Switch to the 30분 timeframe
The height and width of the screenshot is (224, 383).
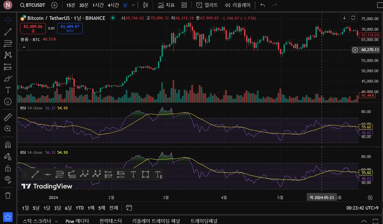[x=84, y=5]
